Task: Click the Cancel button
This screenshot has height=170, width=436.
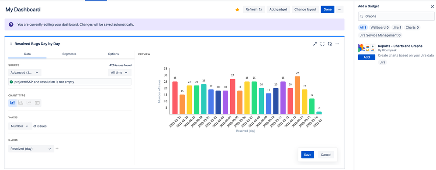Action: pos(326,155)
